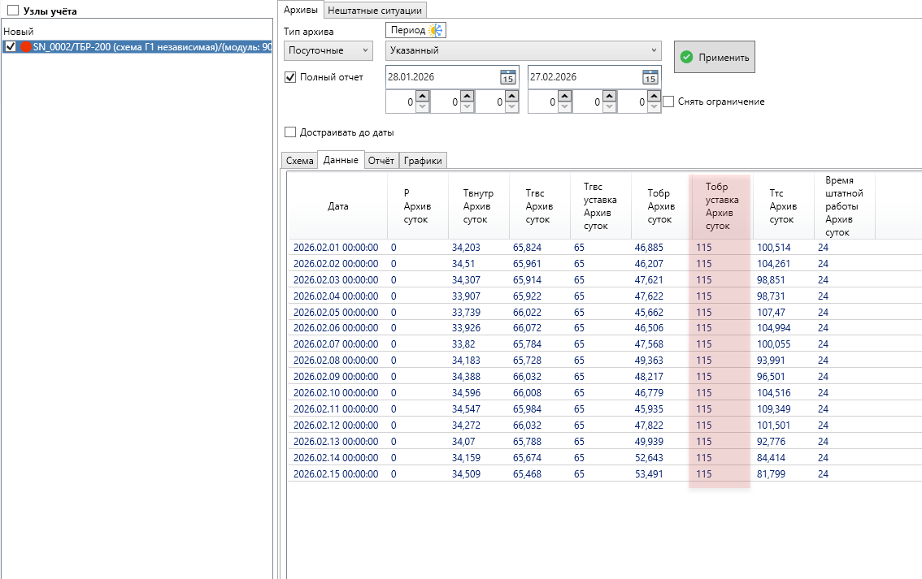
Task: Open calendar picker for end date 27.02.2026
Action: (649, 77)
